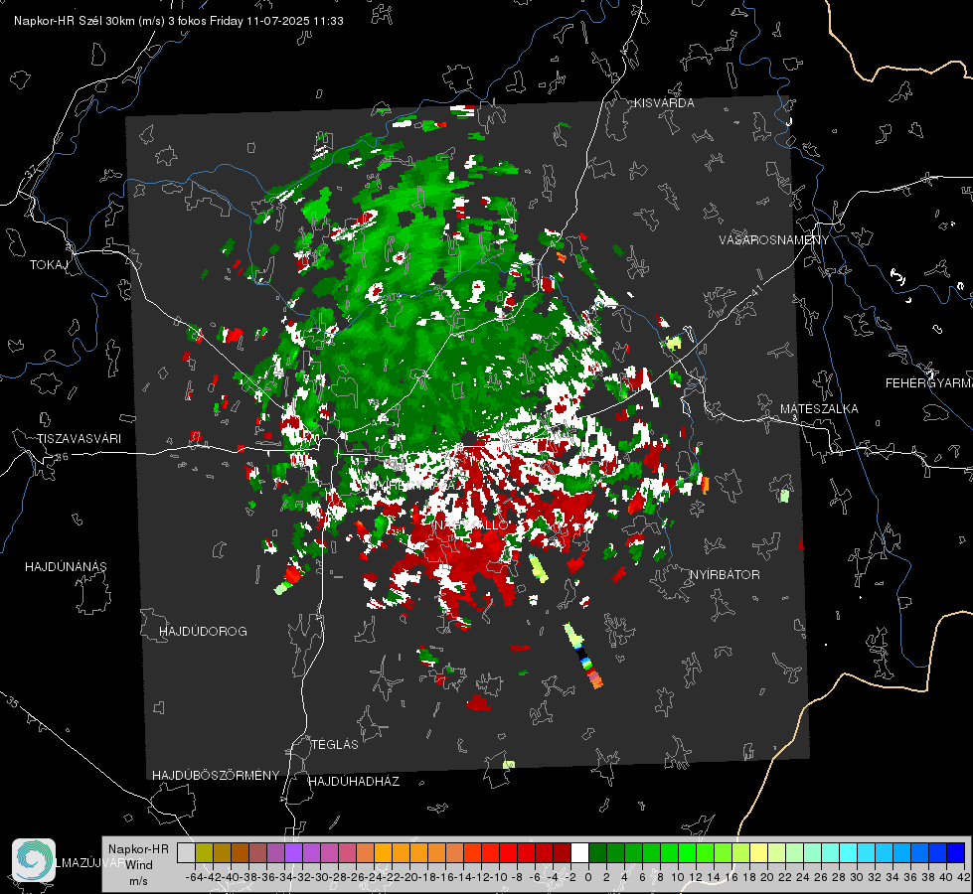Image resolution: width=973 pixels, height=894 pixels.
Task: Select the cyan swatch between 28 and 30
Action: pyautogui.click(x=849, y=853)
